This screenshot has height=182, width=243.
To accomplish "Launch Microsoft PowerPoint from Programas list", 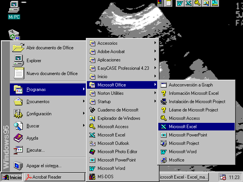I will pos(123,160).
